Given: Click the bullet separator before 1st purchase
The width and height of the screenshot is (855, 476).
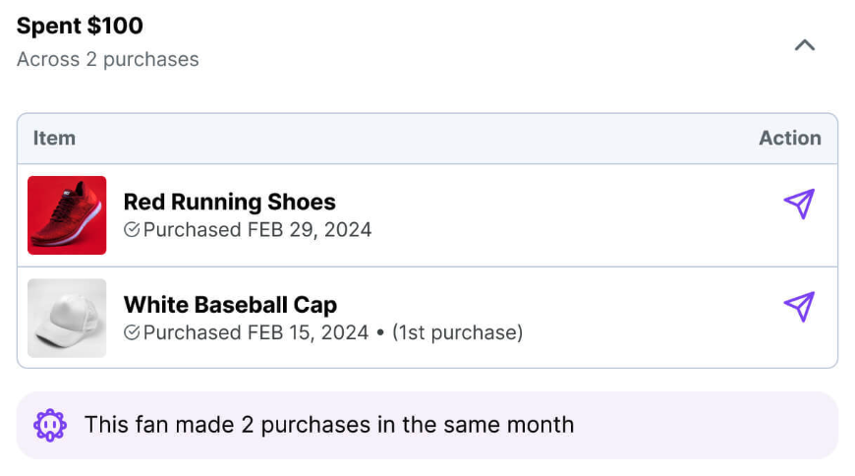Looking at the screenshot, I should point(379,333).
